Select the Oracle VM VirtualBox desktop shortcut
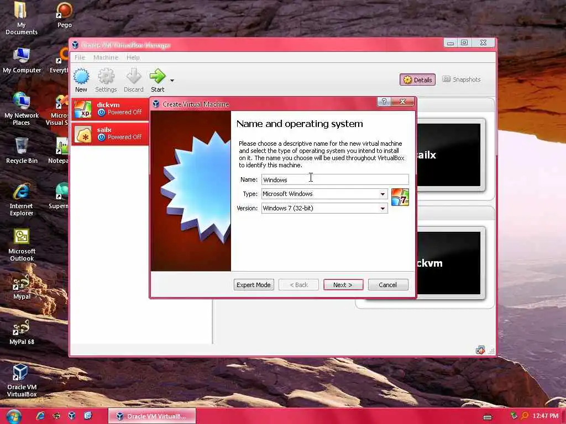 tap(22, 380)
